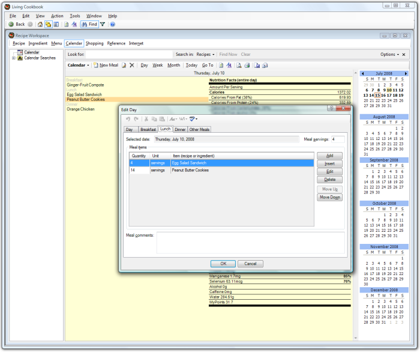The width and height of the screenshot is (420, 352).
Task: Click the Look for search field
Action: [x=129, y=55]
